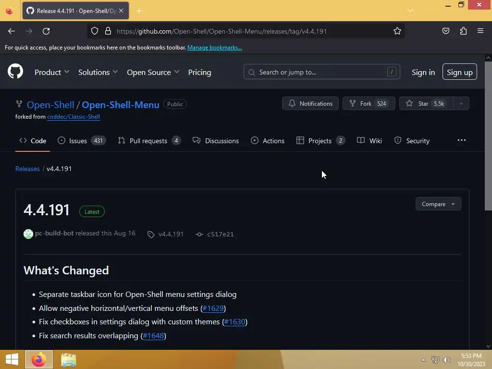
Task: Click the Manage bookmarks link
Action: 215,48
